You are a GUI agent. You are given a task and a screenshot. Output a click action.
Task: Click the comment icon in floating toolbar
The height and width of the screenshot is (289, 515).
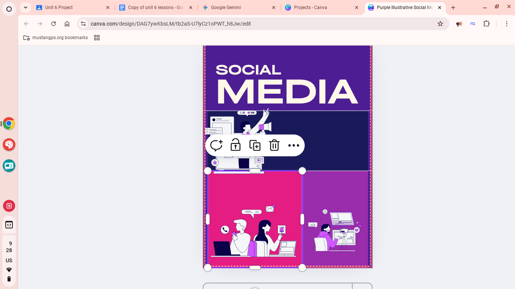coord(216,145)
